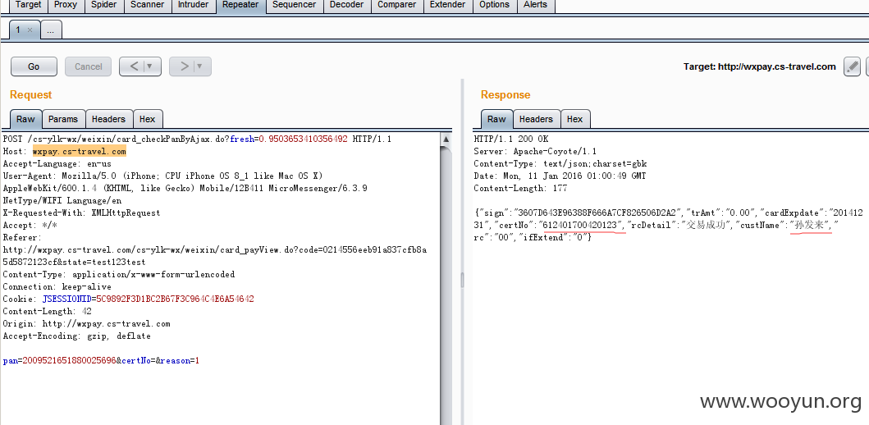869x425 pixels.
Task: Click the request pane scroll-up arrow
Action: pos(446,139)
